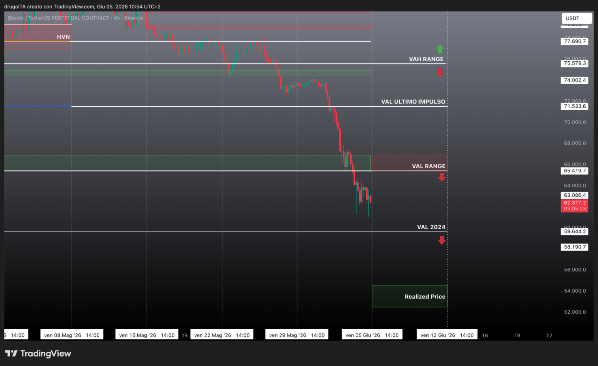Click the TradingView logo at bottom left

38,354
